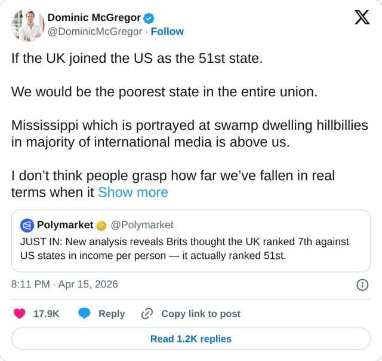This screenshot has width=382, height=361.
Task: Open the tweet info icon
Action: pos(362,284)
